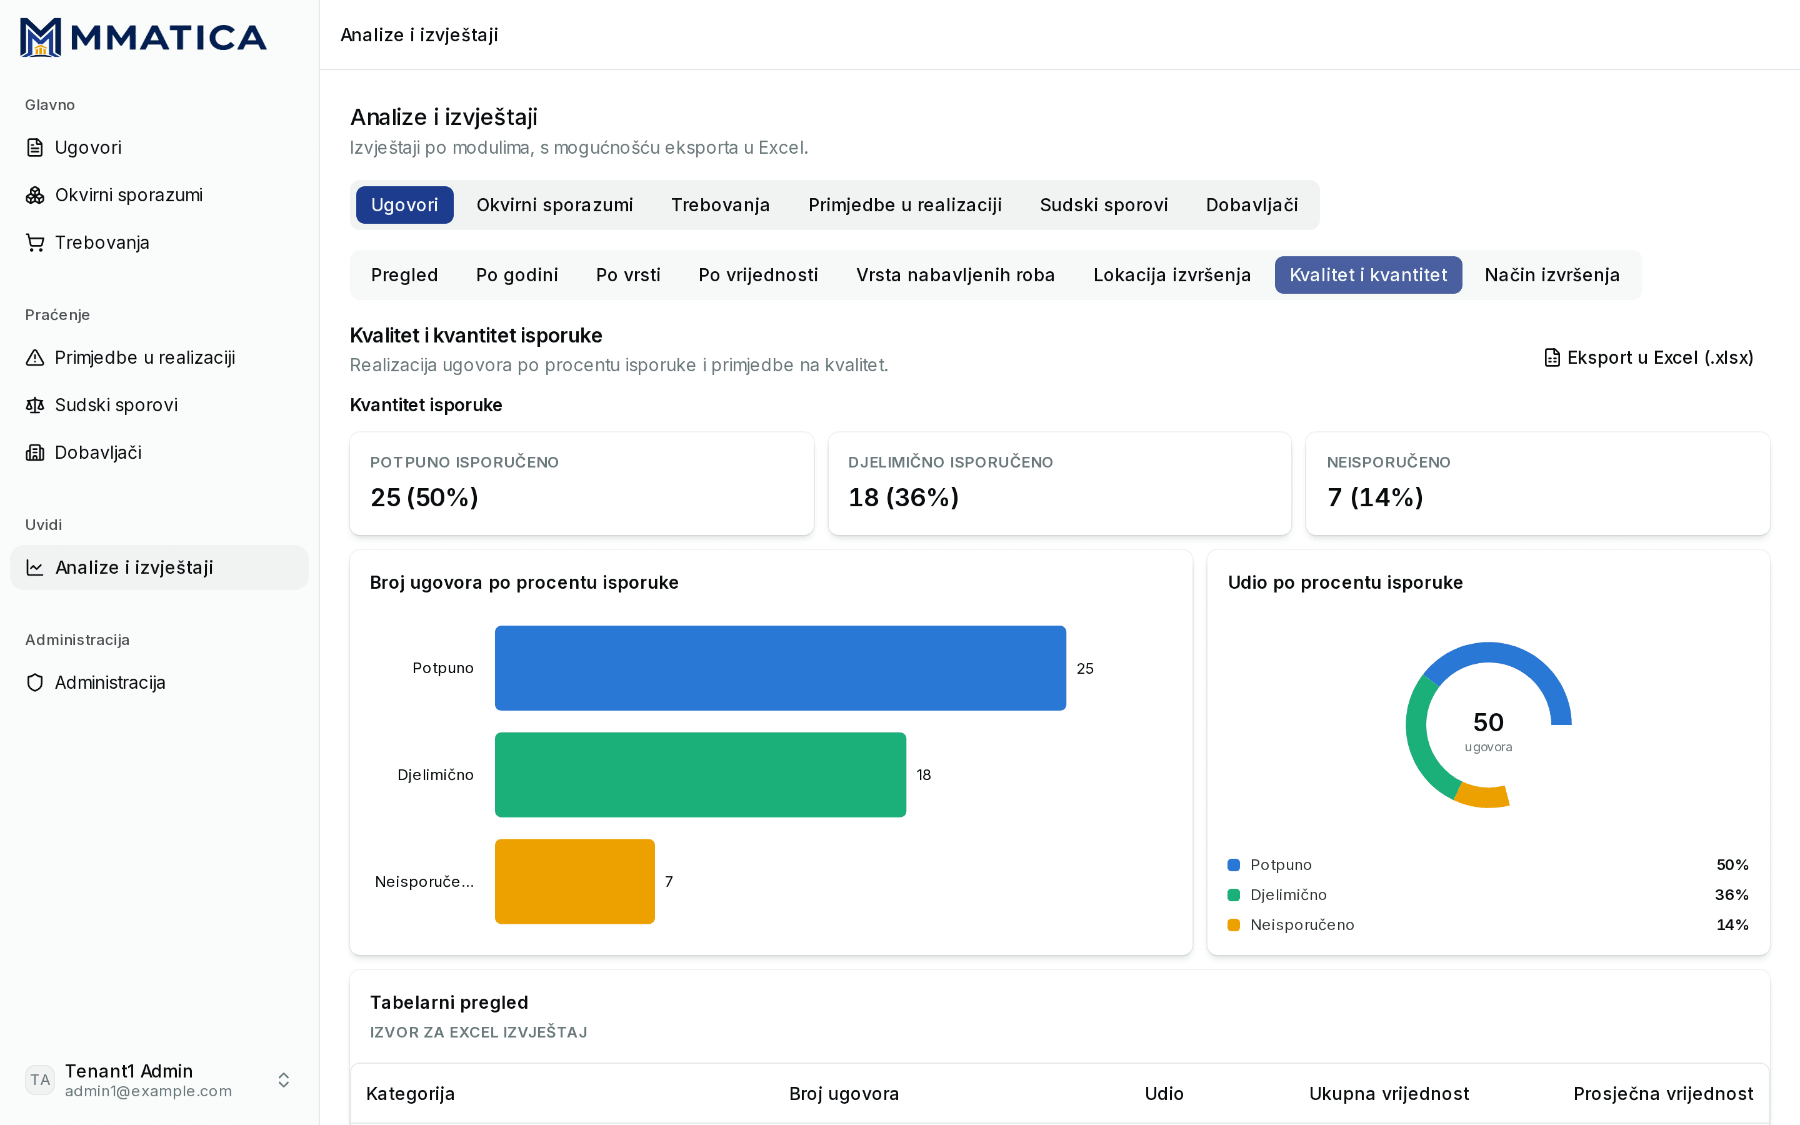Click the Kategorija column header
This screenshot has width=1800, height=1125.
[x=411, y=1094]
